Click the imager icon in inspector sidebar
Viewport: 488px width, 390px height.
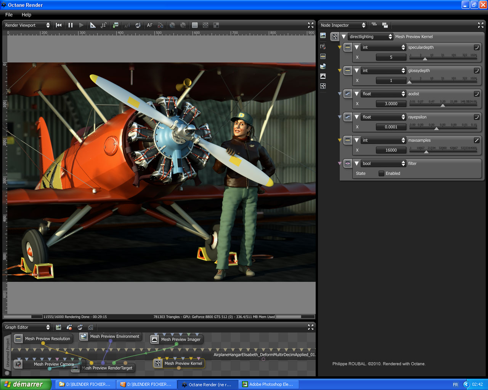pos(323,76)
